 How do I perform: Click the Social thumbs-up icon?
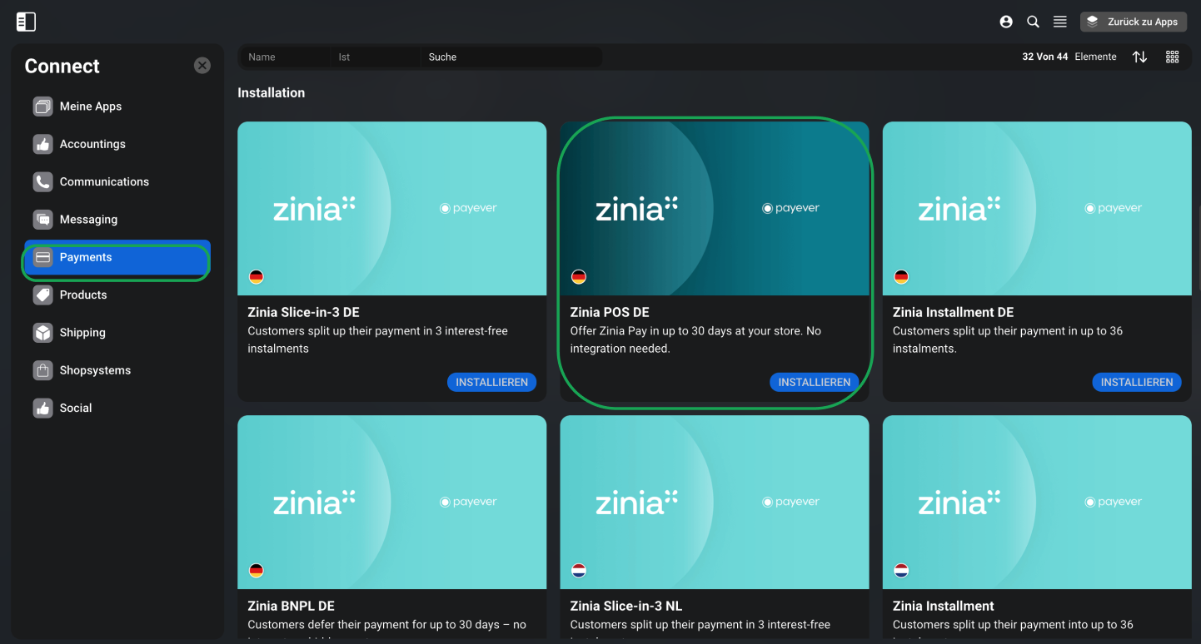[42, 408]
